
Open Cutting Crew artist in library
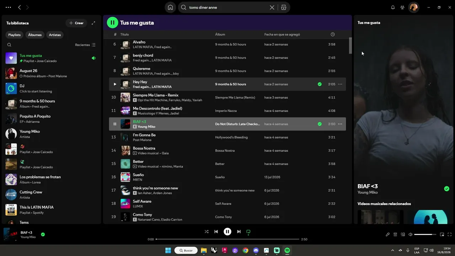point(51,194)
